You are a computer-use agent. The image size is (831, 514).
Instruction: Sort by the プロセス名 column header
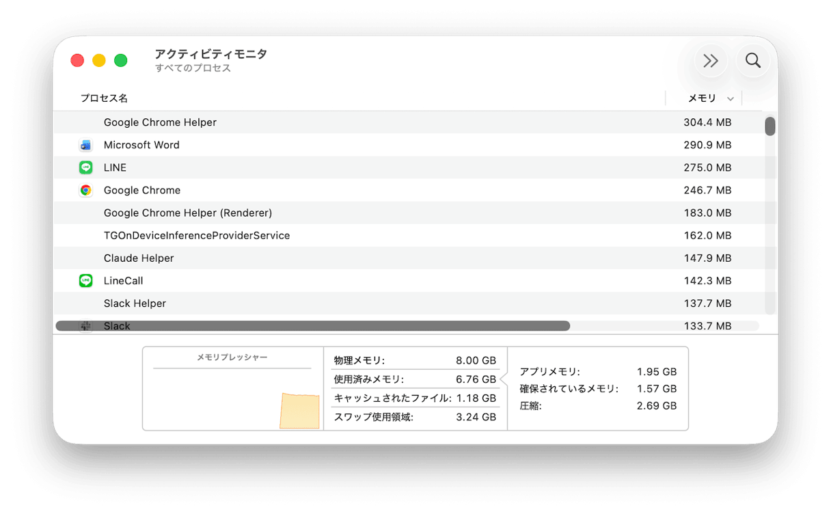coord(104,98)
